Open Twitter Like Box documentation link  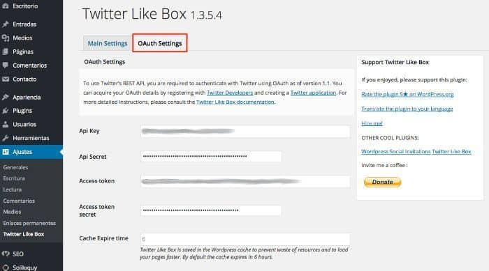click(236, 102)
